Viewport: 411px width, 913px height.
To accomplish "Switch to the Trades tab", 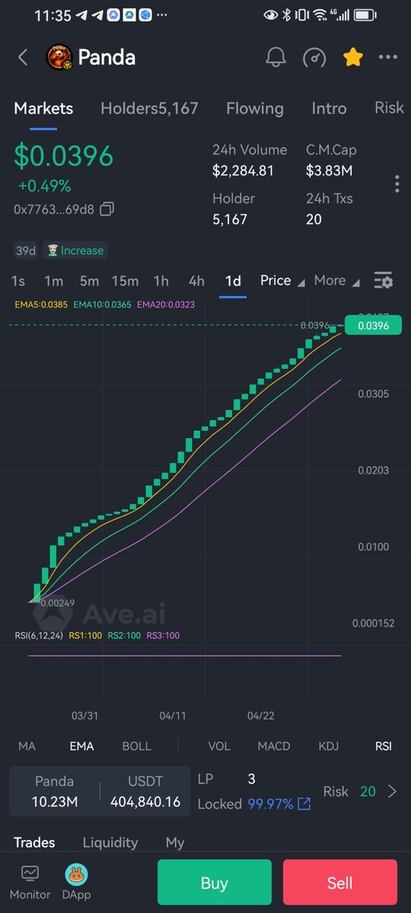I will [34, 842].
